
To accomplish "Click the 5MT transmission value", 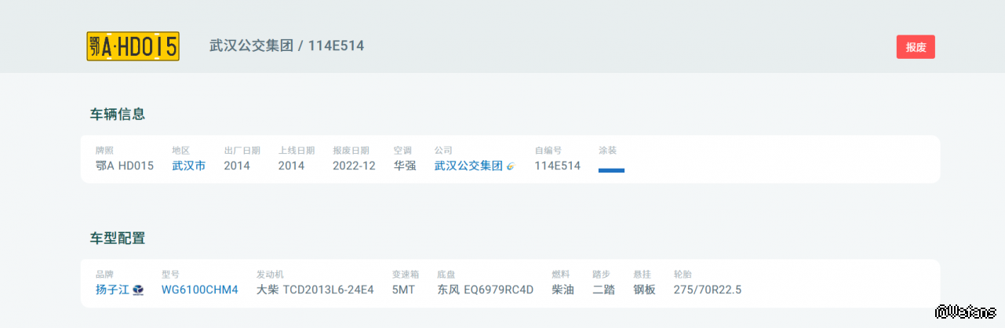I will click(403, 290).
